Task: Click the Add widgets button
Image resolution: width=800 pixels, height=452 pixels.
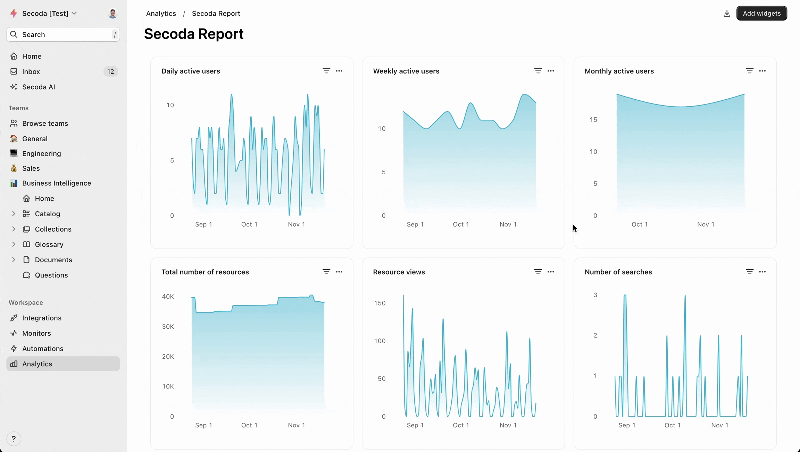Action: point(761,14)
